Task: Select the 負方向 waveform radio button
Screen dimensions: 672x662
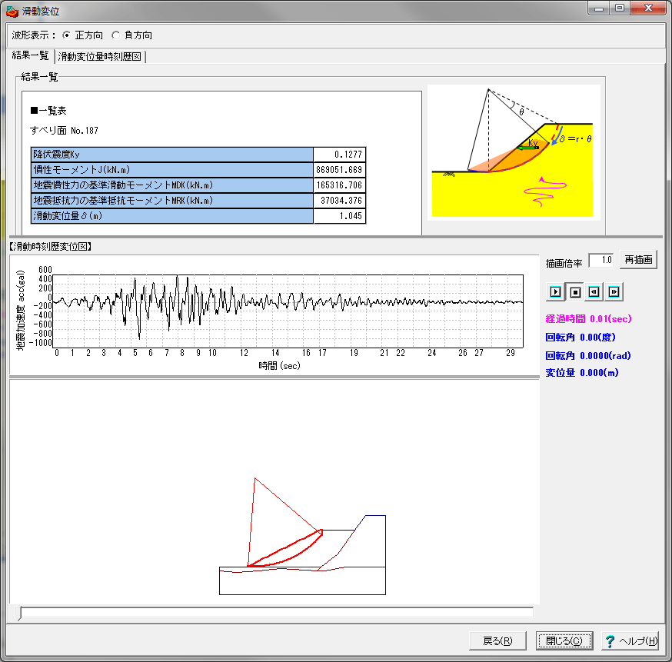Action: pos(115,35)
